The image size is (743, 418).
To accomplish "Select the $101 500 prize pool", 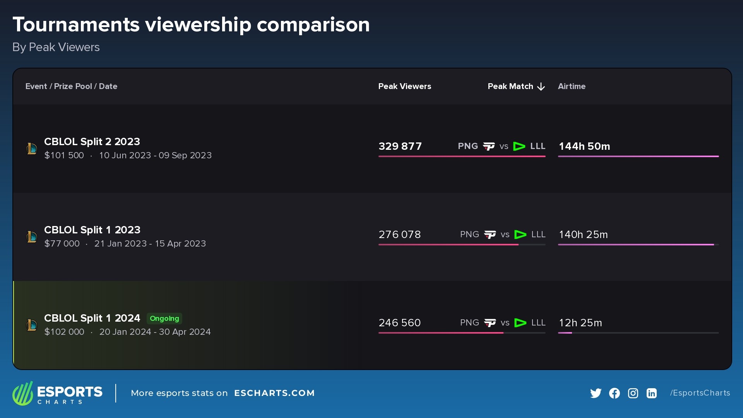I will pos(64,155).
